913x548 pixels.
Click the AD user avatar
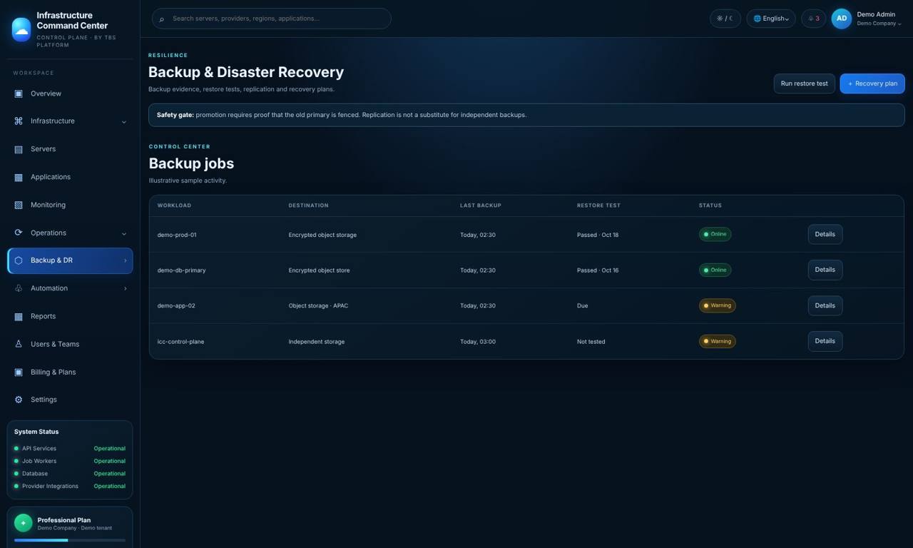842,19
